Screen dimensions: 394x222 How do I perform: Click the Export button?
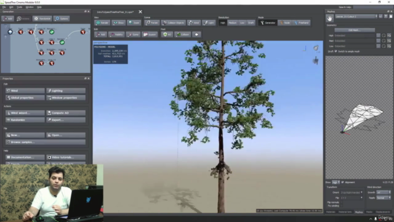[x=66, y=120]
